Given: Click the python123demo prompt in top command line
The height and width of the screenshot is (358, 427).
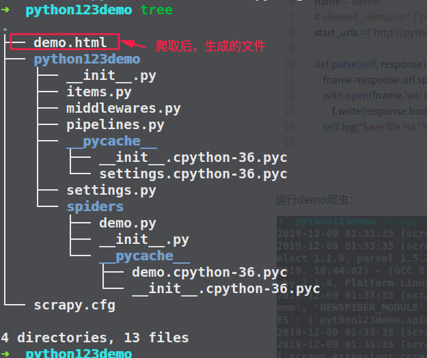Looking at the screenshot, I should [79, 10].
